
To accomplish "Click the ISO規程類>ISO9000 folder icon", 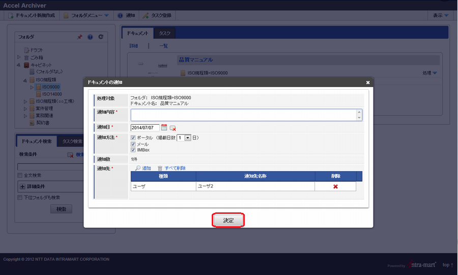I will [x=183, y=73].
